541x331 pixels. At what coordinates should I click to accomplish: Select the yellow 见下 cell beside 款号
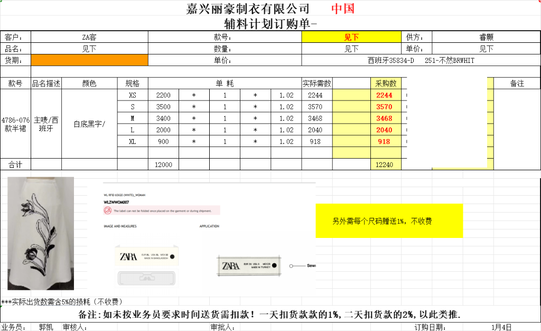351,38
